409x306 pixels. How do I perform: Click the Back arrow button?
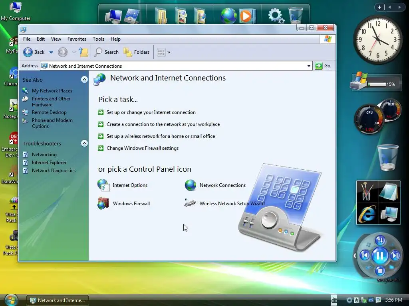click(34, 52)
